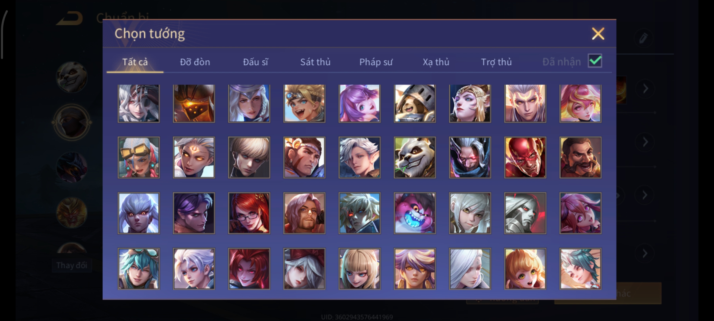Choose the red-haired hero with glasses
The height and width of the screenshot is (321, 714).
click(249, 213)
